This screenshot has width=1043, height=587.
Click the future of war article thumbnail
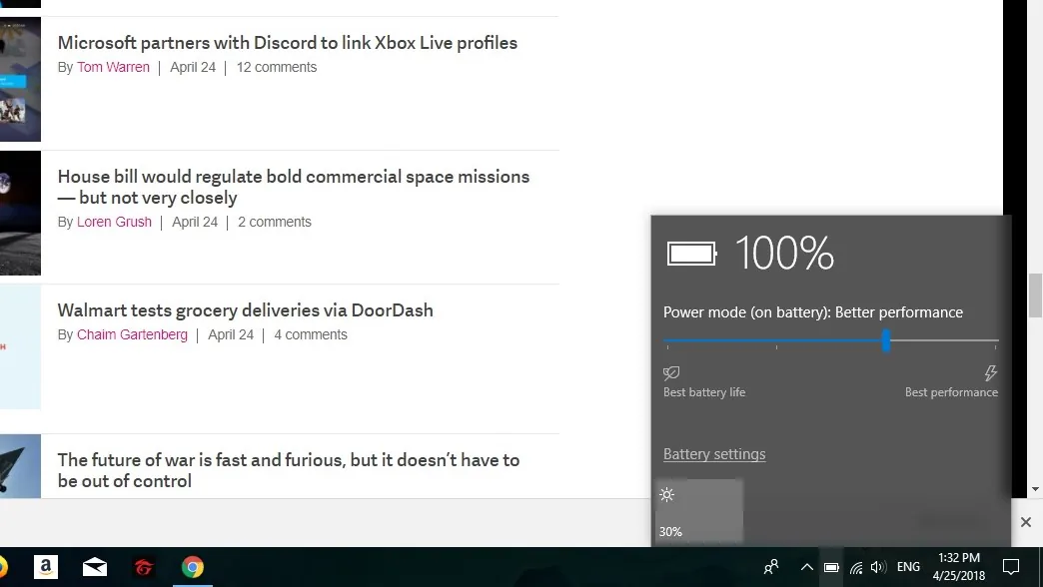pyautogui.click(x=20, y=466)
